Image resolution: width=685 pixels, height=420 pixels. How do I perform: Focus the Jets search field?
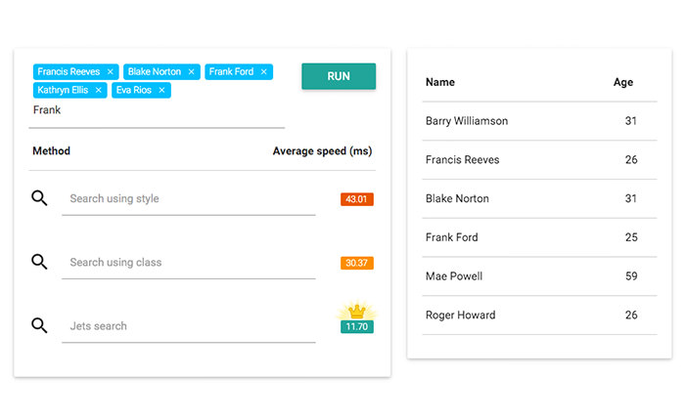(188, 326)
